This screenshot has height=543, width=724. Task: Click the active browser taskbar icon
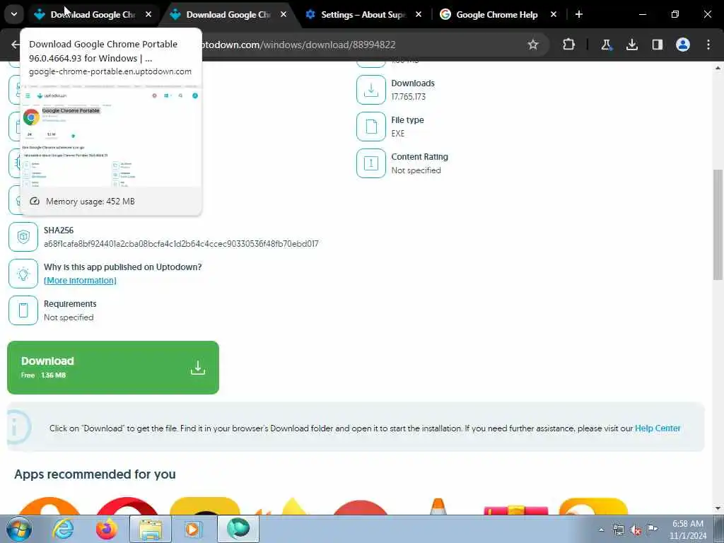[x=238, y=529]
